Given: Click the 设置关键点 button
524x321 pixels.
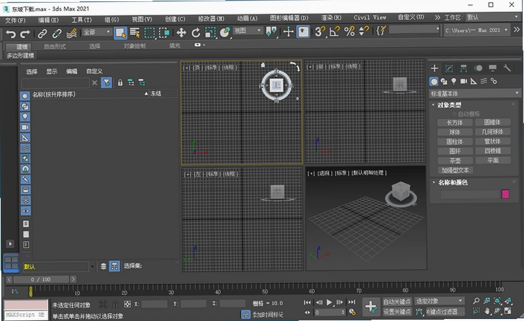Looking at the screenshot, I should coord(397,312).
